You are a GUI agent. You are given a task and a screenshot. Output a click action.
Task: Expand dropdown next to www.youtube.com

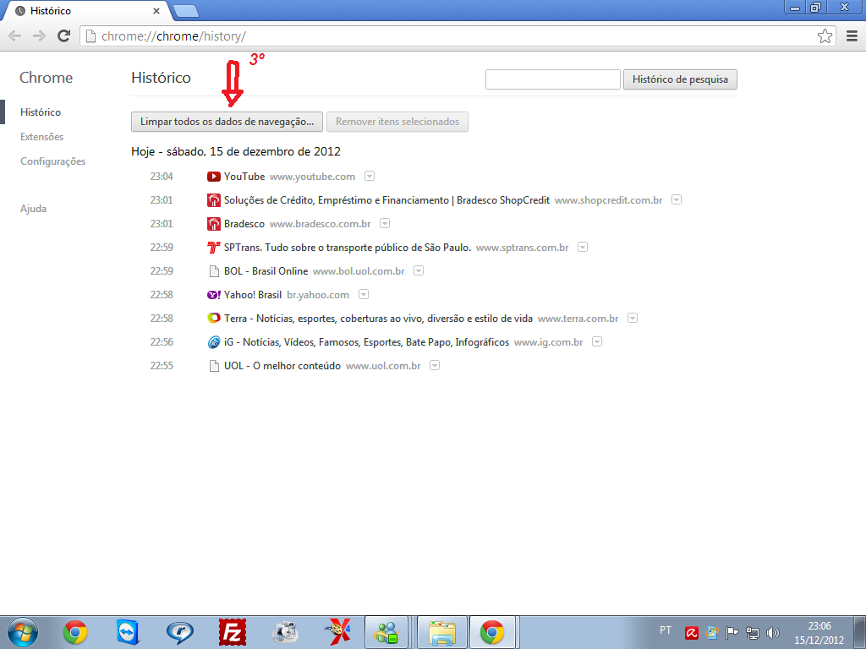(370, 176)
